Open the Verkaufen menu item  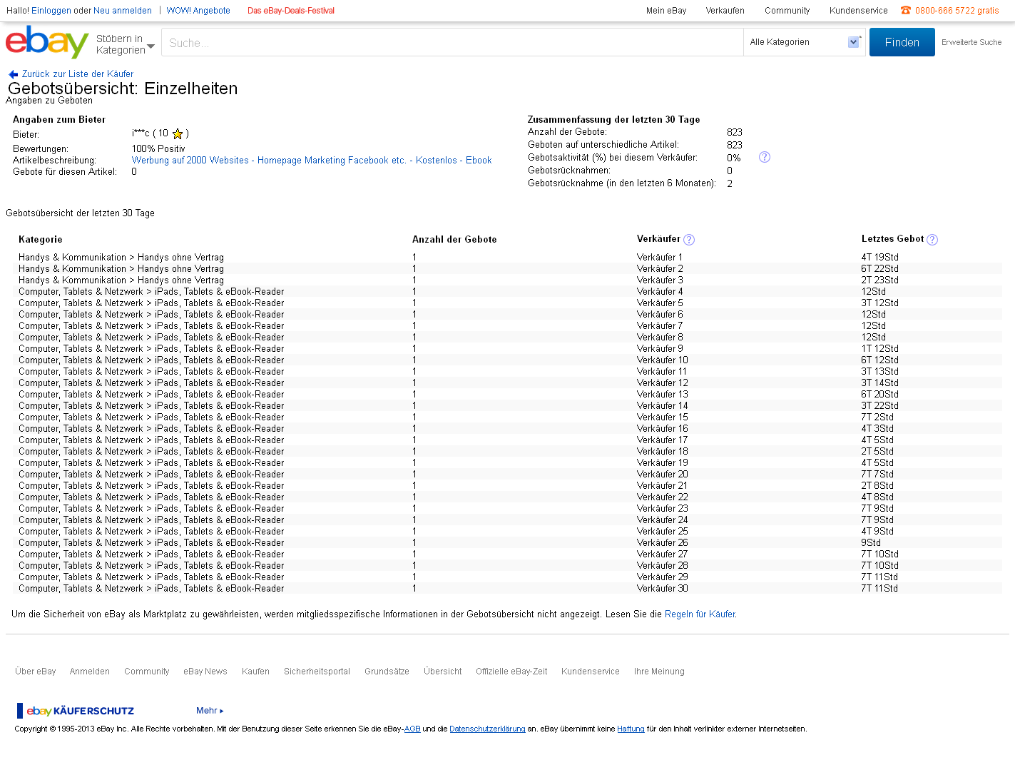[725, 11]
